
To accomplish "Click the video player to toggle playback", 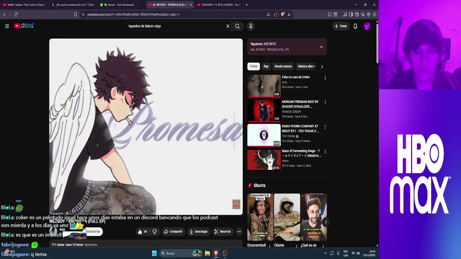I will (146, 127).
